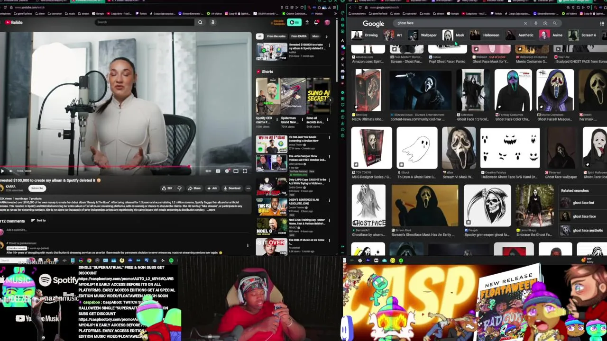Open options menu on pinned comment

click(x=248, y=245)
